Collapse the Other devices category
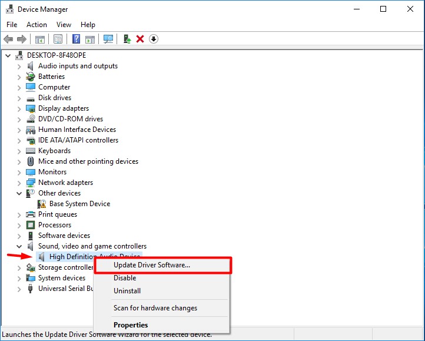The width and height of the screenshot is (425, 341). (x=19, y=193)
